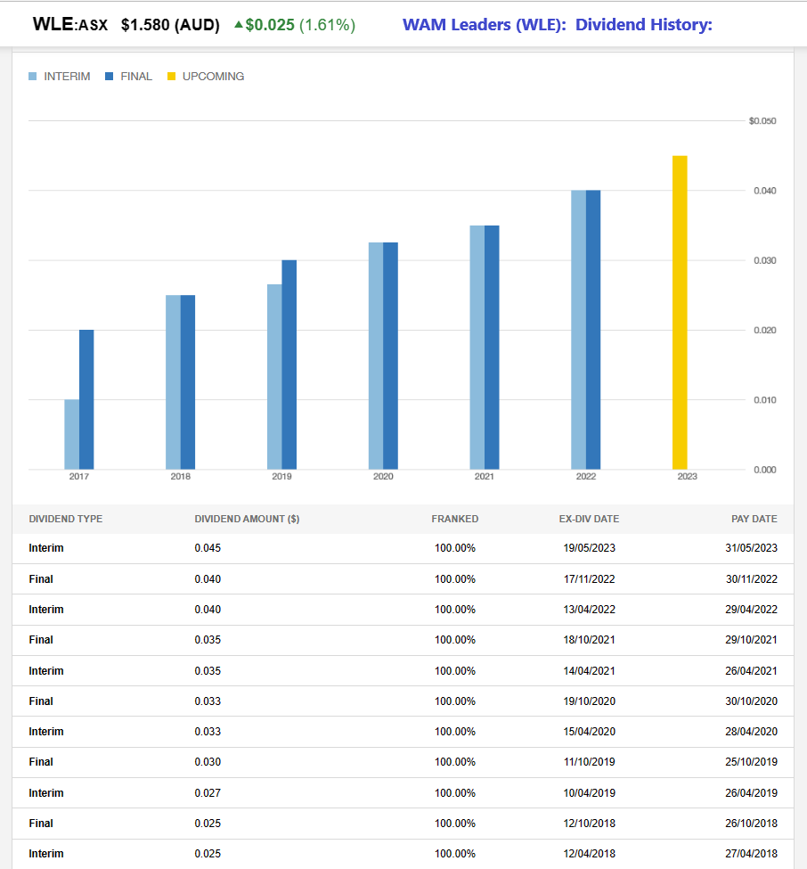Select the 0.045 dividend amount cell
Viewport: 807px width, 869px height.
(x=208, y=548)
